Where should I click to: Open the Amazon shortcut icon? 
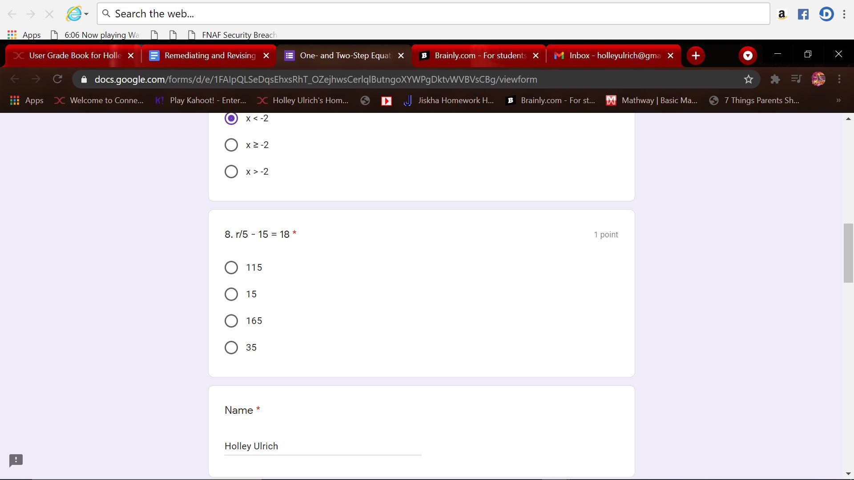coord(781,14)
